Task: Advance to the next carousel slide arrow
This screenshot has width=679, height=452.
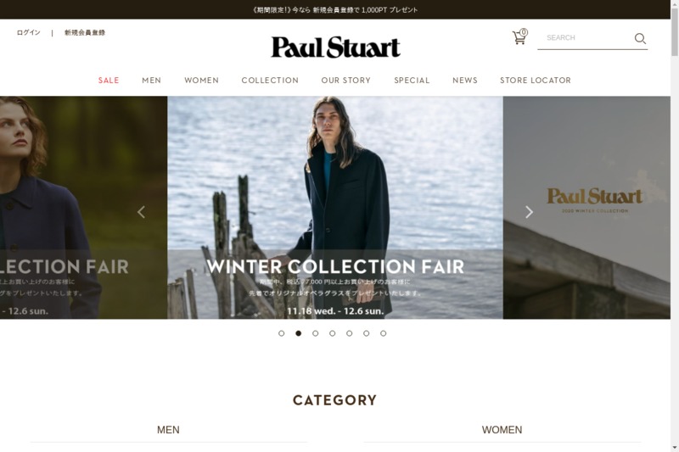Action: coord(529,212)
